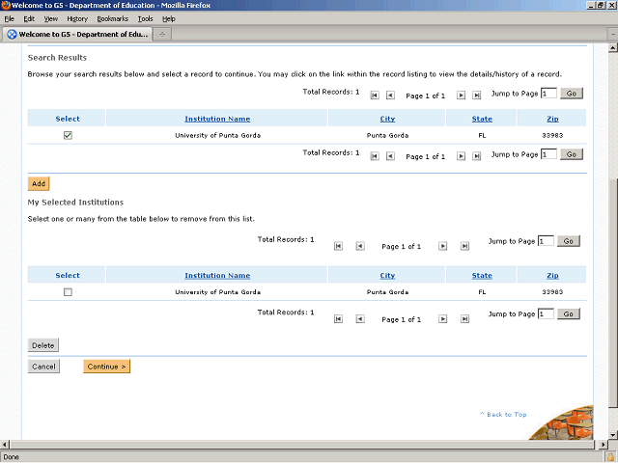Viewport: 618px width, 463px height.
Task: Click last-page icon in top search results pager
Action: coord(477,95)
